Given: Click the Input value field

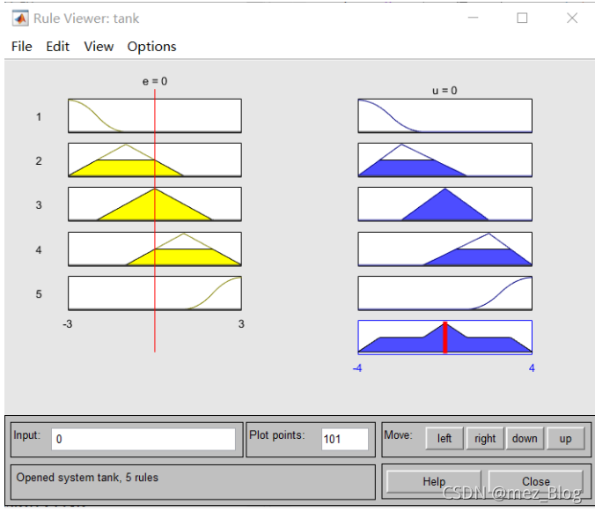Looking at the screenshot, I should point(143,439).
